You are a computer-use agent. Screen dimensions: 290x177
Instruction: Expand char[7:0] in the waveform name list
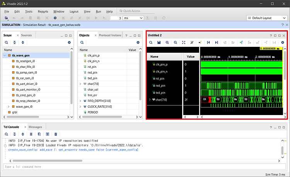[x=150, y=100]
